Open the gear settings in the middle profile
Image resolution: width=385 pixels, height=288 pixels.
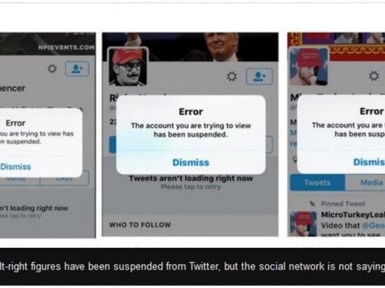click(232, 76)
